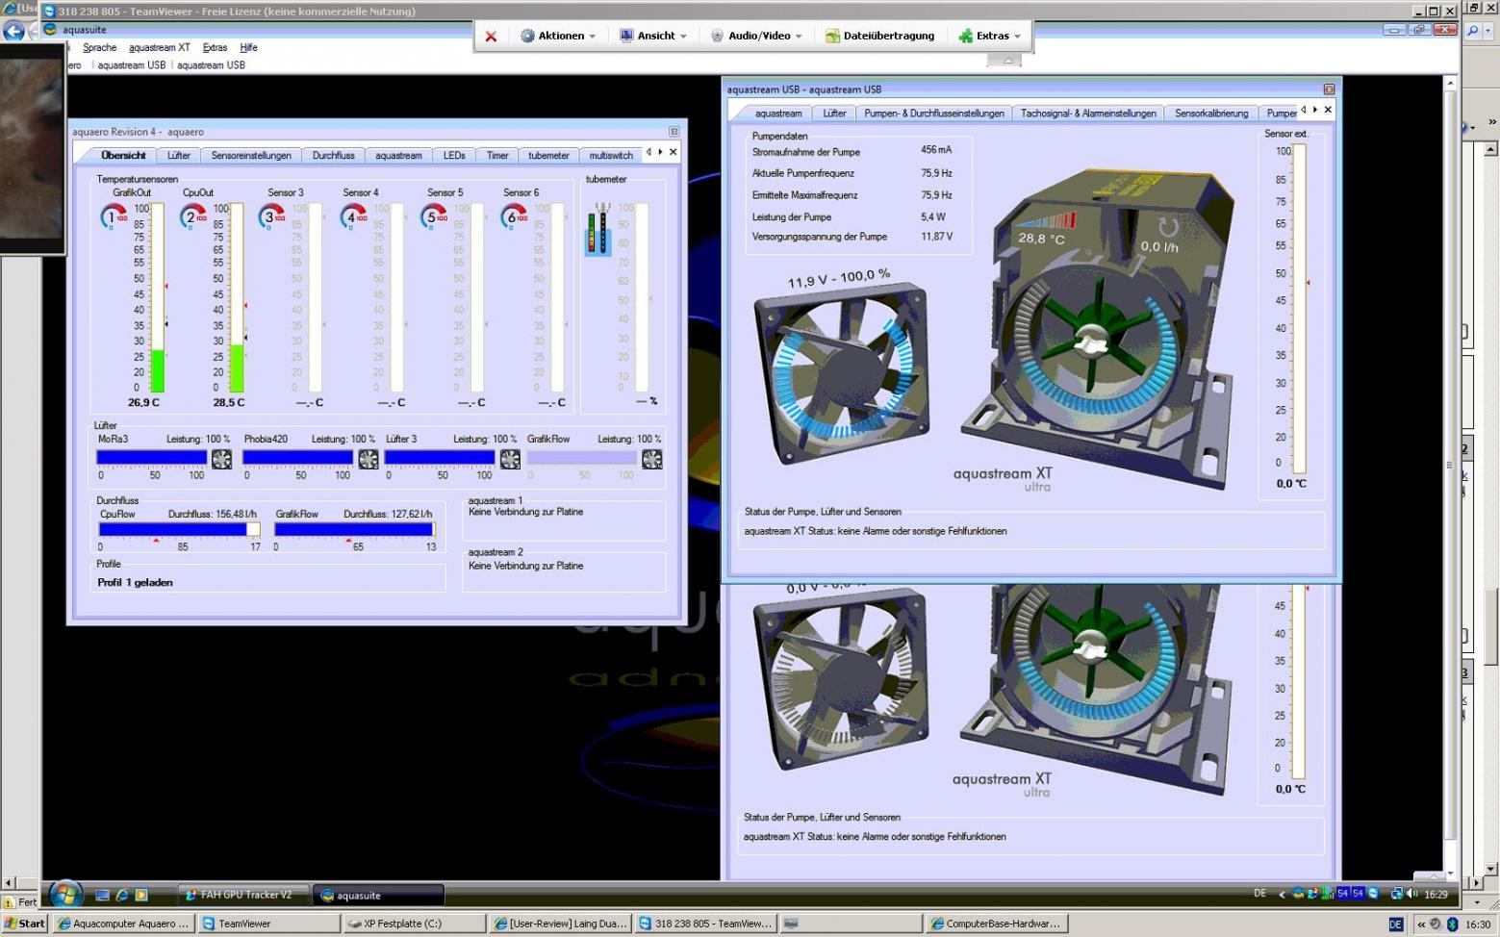Click 'Profil 1 geladen' profile text

tap(135, 582)
